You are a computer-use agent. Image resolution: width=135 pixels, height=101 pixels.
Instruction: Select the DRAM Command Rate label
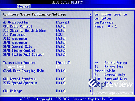click(x=18, y=47)
